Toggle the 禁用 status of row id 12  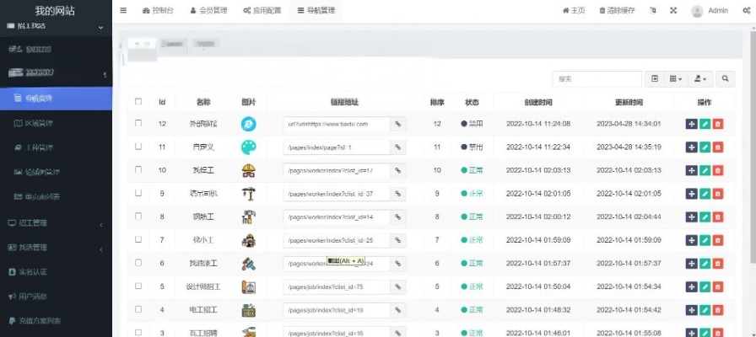pyautogui.click(x=472, y=124)
